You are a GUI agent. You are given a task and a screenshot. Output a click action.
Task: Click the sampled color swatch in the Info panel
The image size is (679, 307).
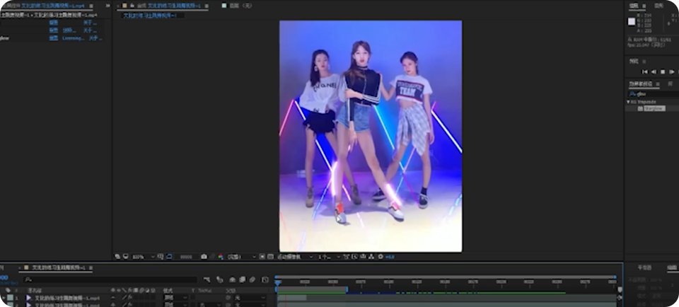(x=632, y=21)
